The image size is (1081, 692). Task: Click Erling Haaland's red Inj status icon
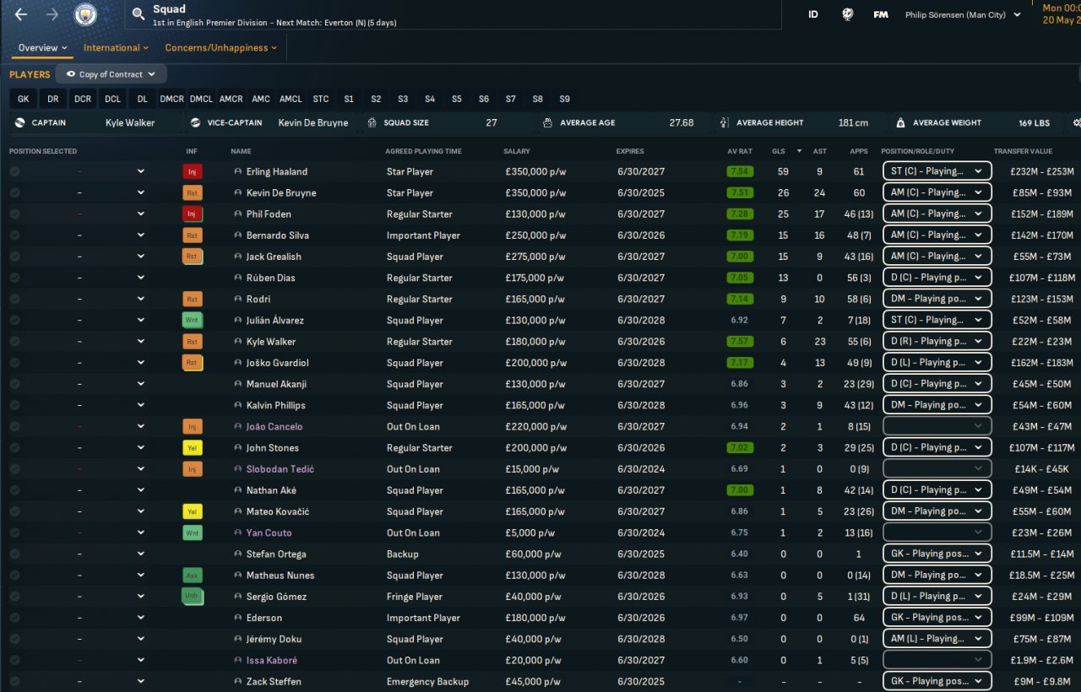[193, 171]
